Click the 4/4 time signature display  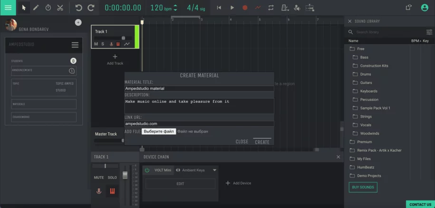pyautogui.click(x=196, y=8)
